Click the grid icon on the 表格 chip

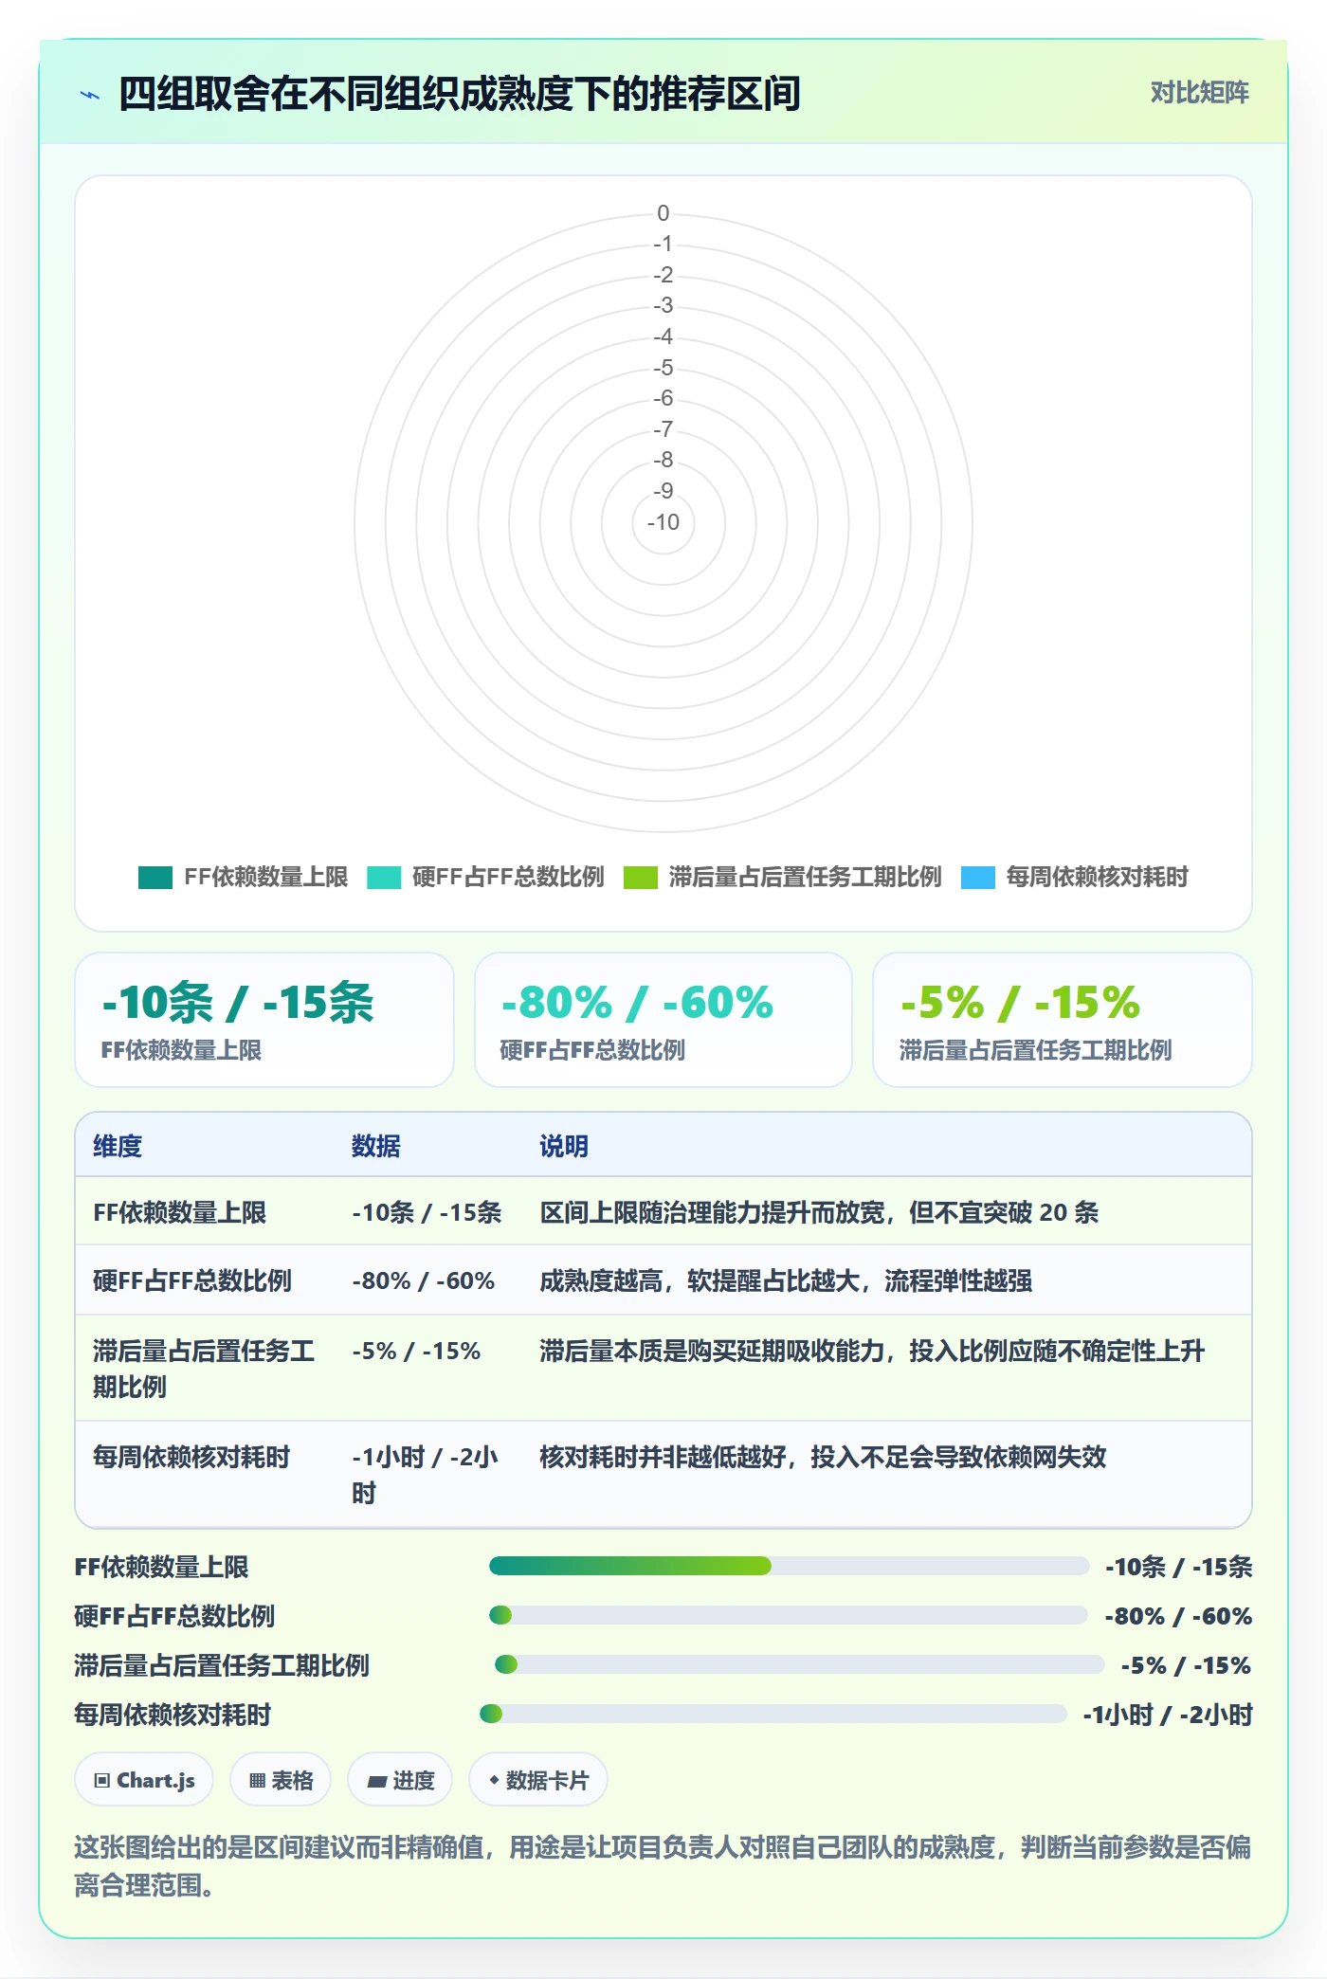257,1781
